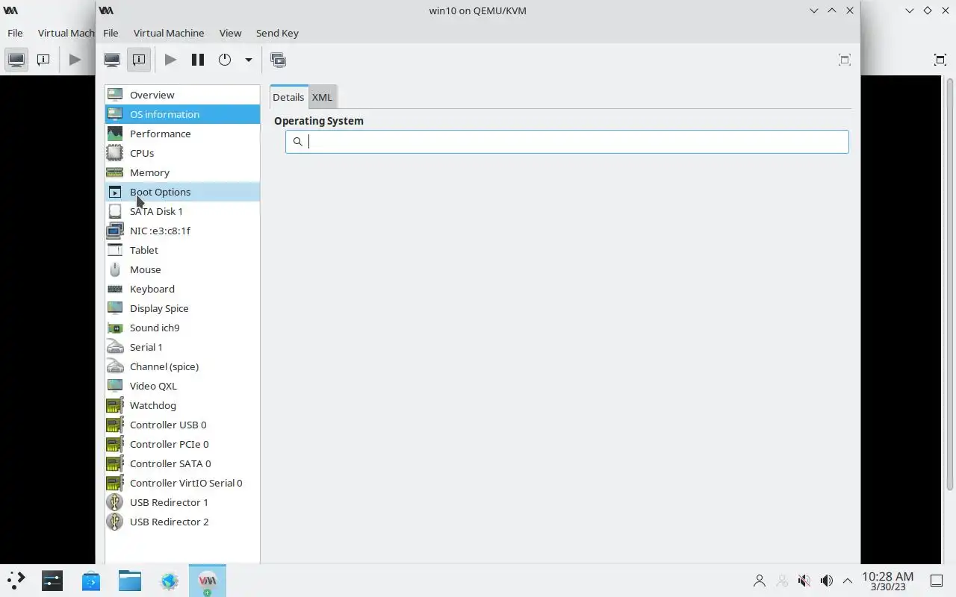
Task: Select Serial 1 device
Action: point(182,347)
